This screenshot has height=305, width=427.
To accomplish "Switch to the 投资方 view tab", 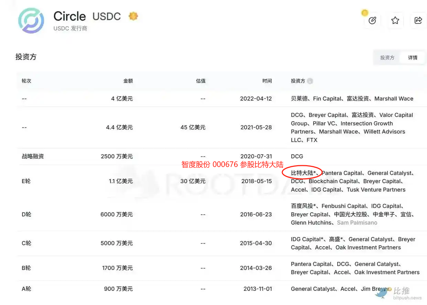I will [387, 58].
